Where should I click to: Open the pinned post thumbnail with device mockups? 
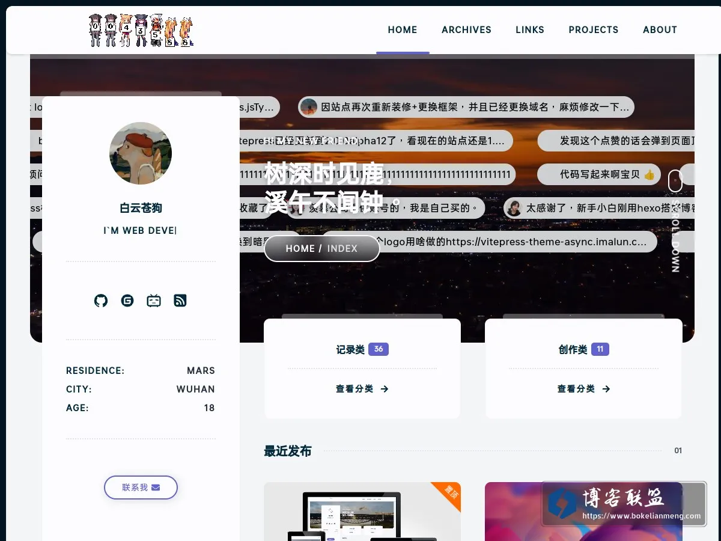362,512
